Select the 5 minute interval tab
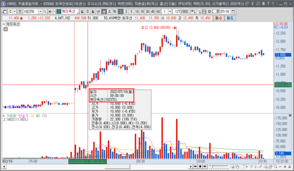 [x=131, y=12]
